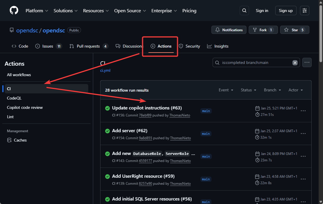Open the appearance settings icon button
The width and height of the screenshot is (323, 204).
(304, 11)
